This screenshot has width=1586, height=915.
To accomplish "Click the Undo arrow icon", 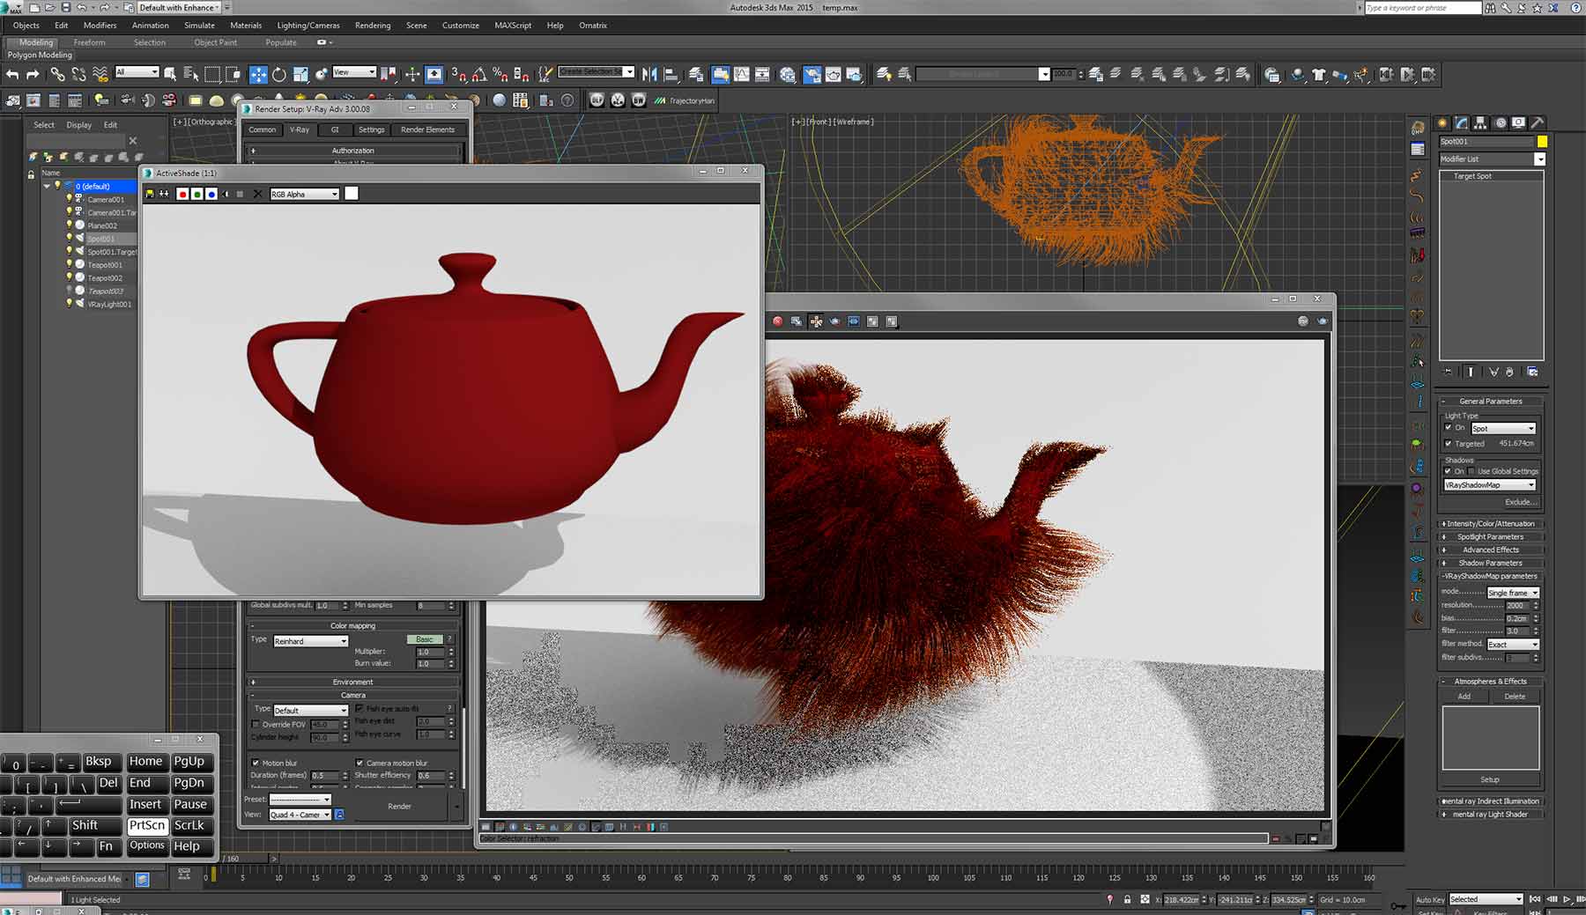I will tap(12, 75).
